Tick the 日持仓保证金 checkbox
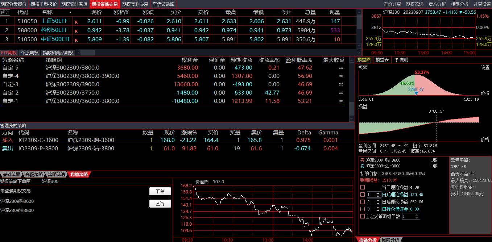Screen dimensions: 492x242 (x=363, y=209)
